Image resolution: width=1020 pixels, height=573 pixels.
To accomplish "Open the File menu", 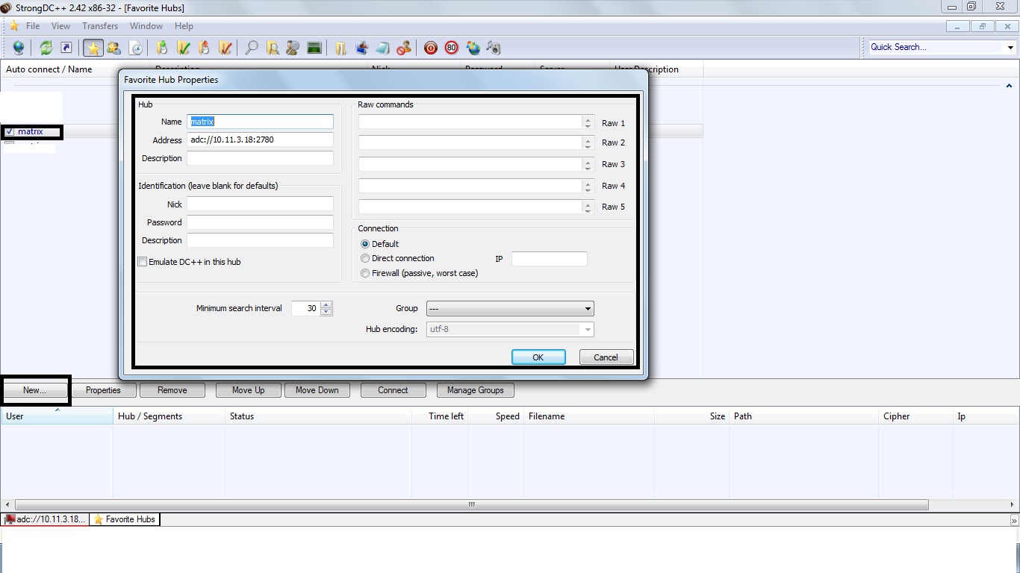I will click(x=33, y=26).
